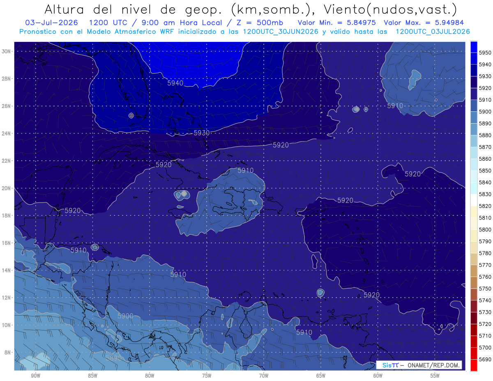Click the 26N latitude axis label
The width and height of the screenshot is (493, 381).
coord(6,106)
